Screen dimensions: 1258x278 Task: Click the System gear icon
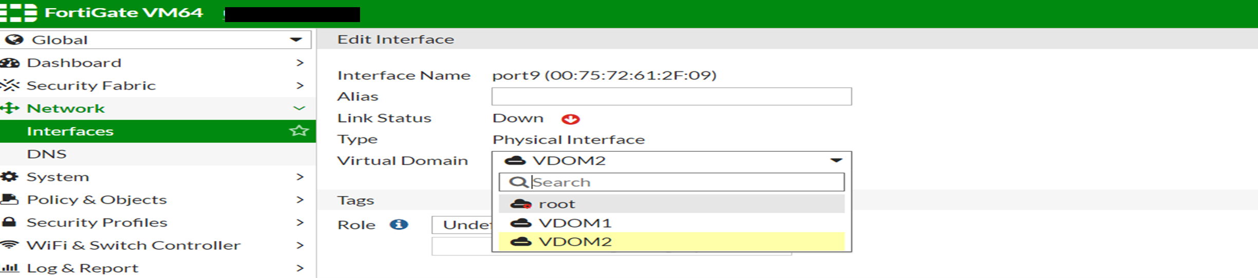pyautogui.click(x=9, y=176)
